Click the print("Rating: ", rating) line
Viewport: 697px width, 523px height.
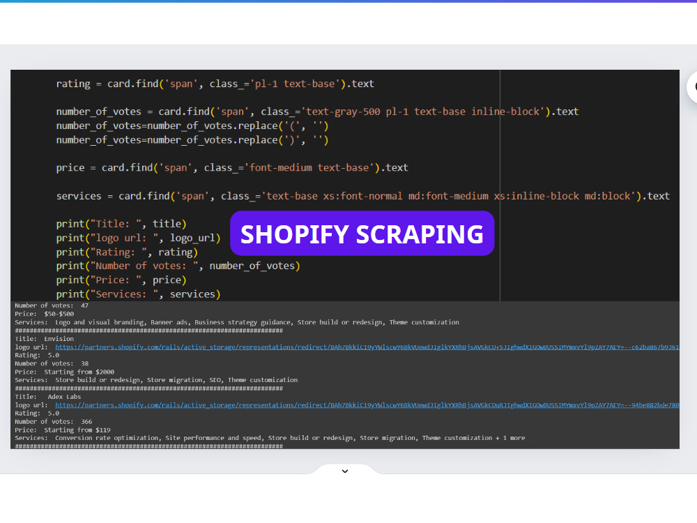click(127, 252)
